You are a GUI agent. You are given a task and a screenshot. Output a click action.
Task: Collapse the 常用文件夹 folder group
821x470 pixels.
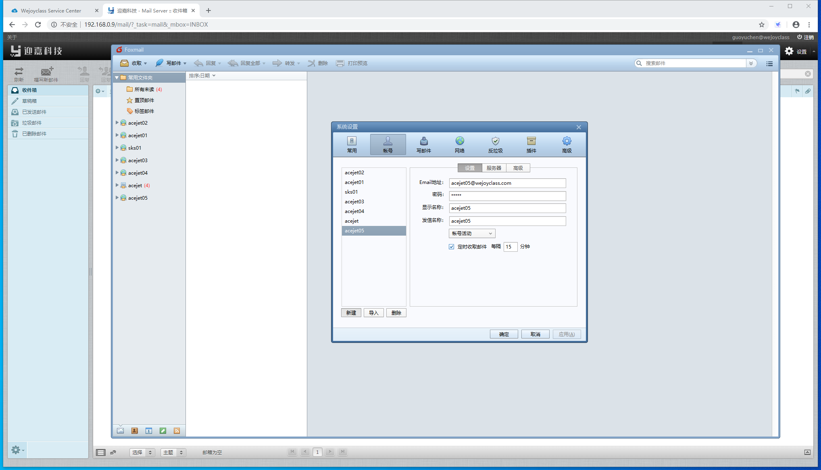[x=117, y=77]
